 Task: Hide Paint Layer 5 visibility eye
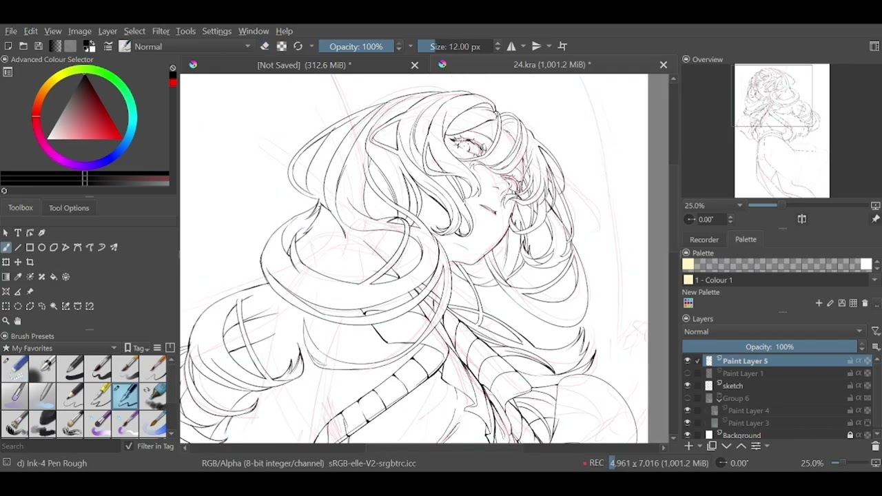tap(687, 361)
